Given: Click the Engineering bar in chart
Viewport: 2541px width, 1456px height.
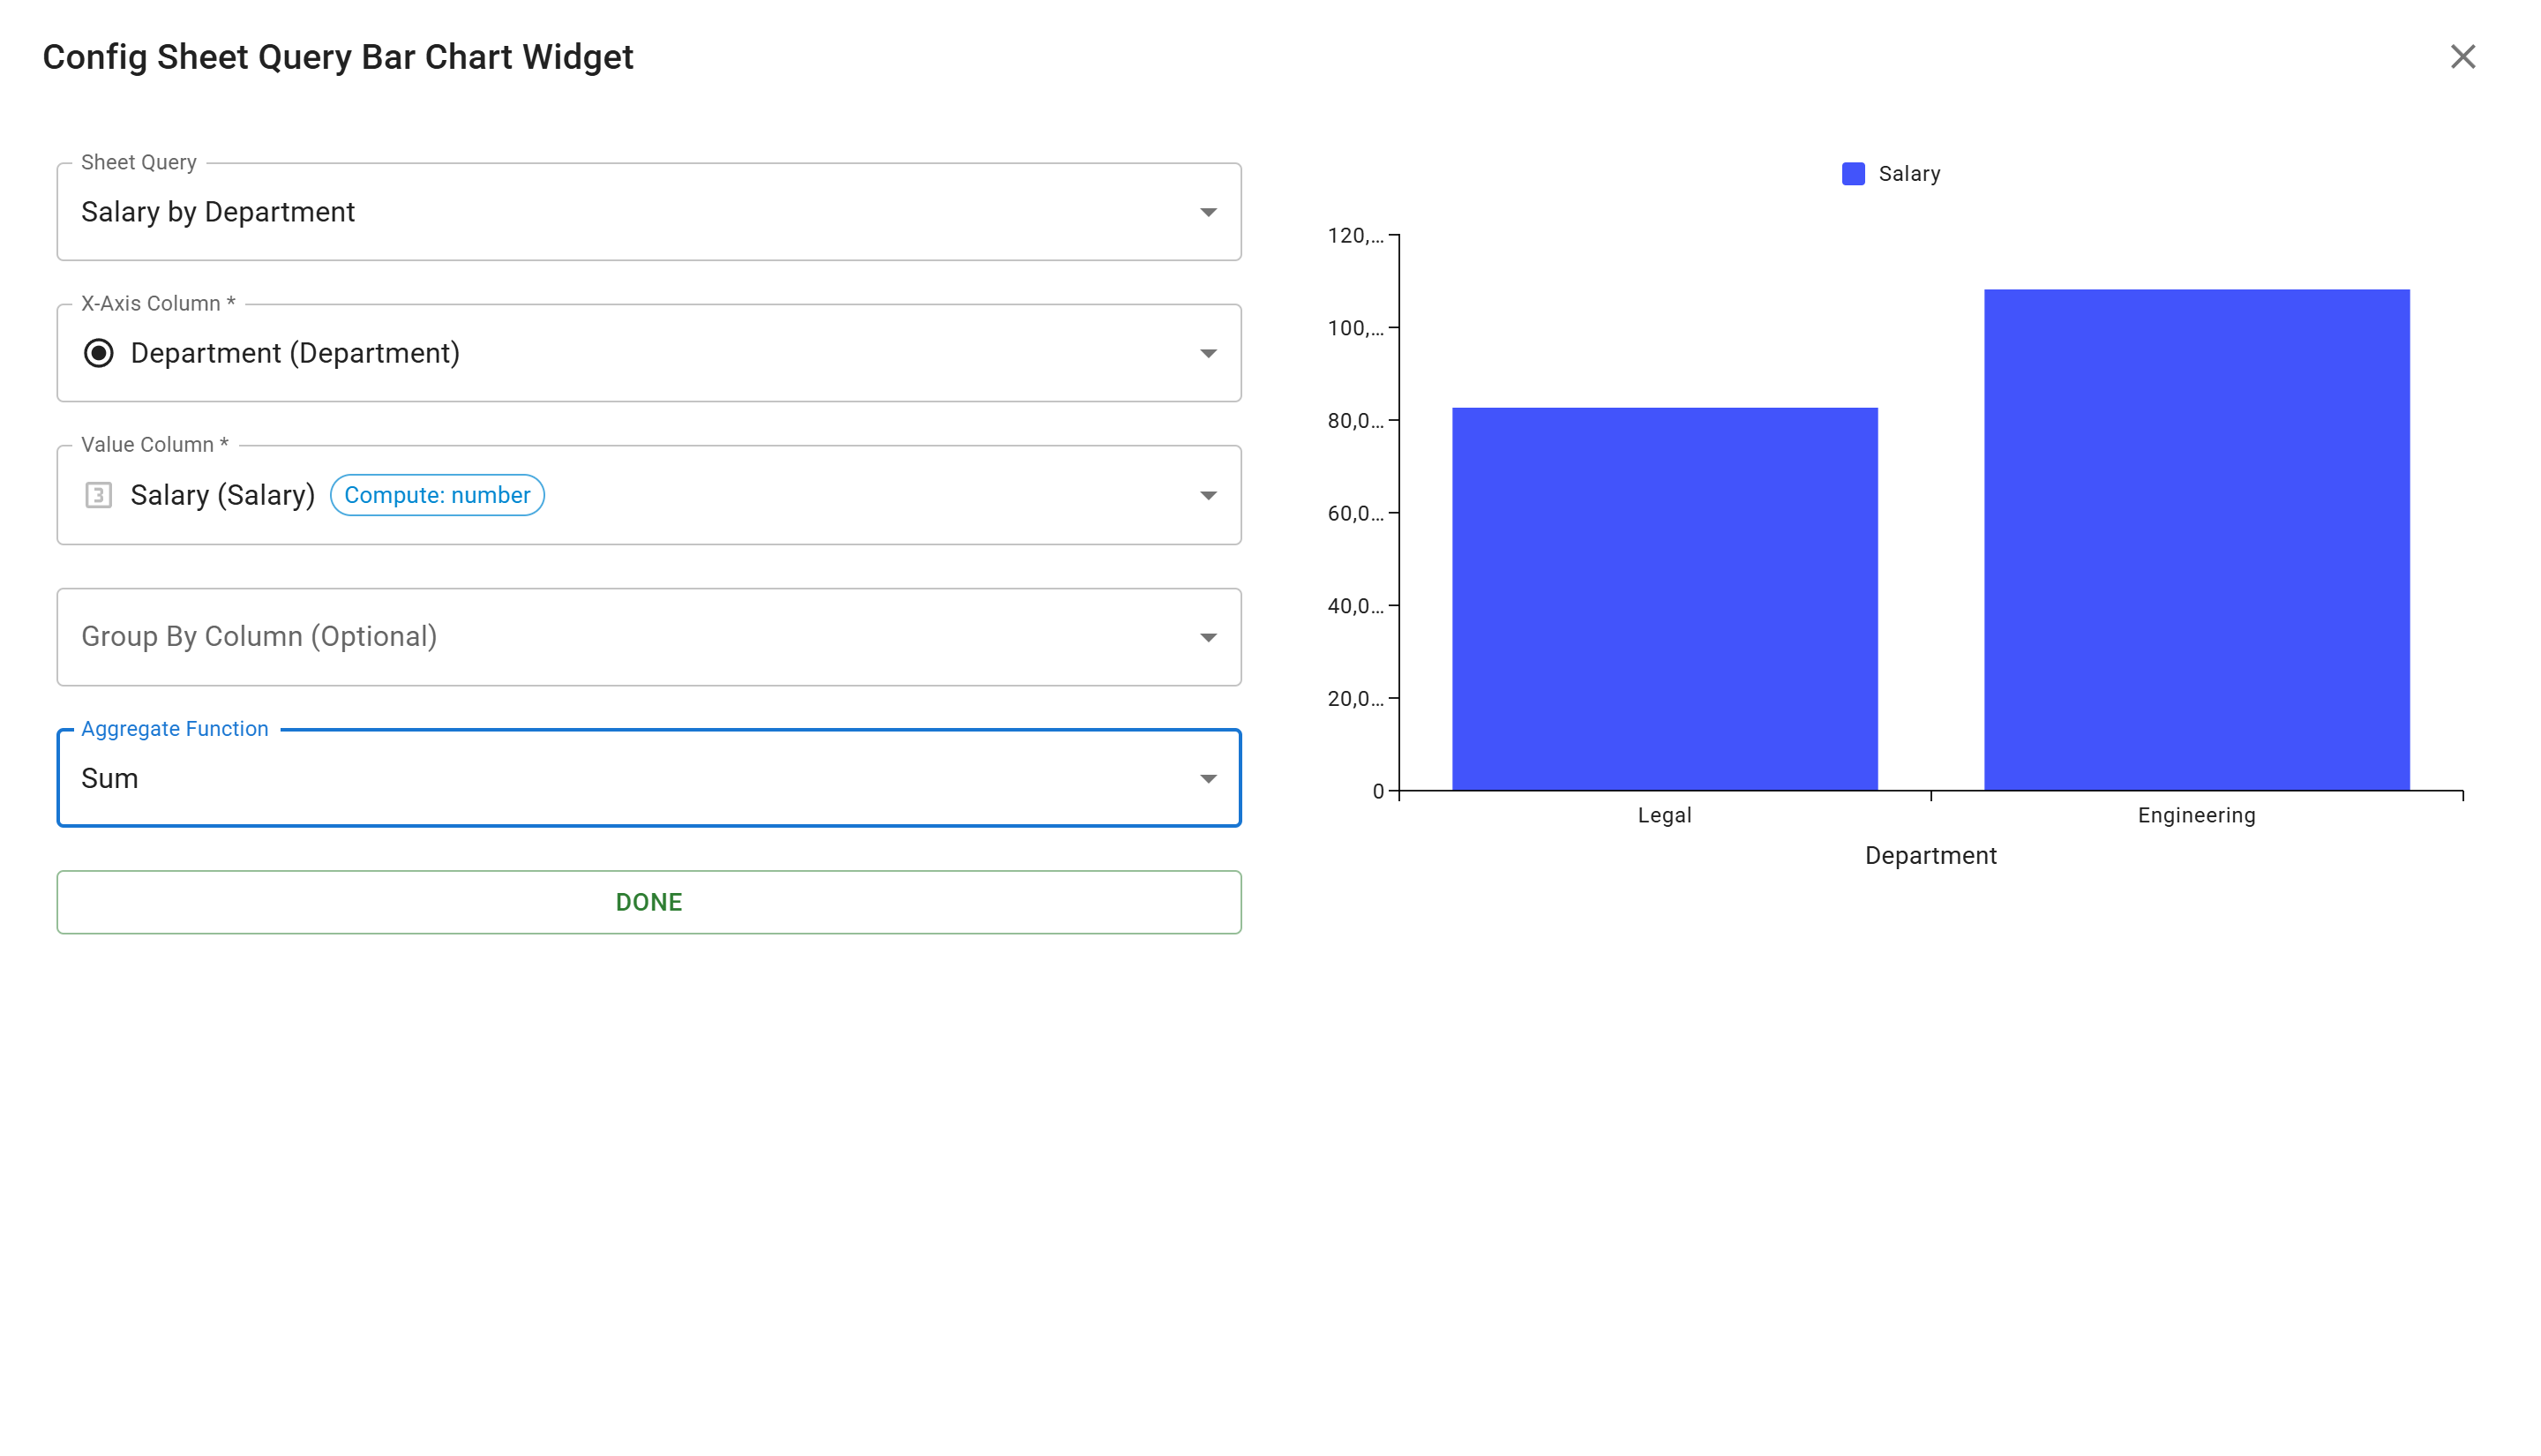Looking at the screenshot, I should pos(2196,540).
